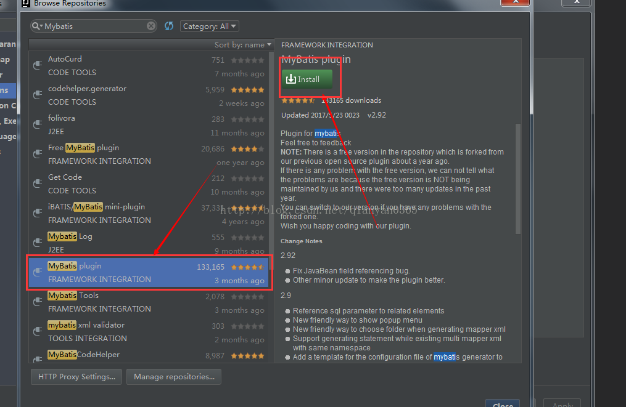Clear the Mybatis search field text
This screenshot has height=407, width=626.
pos(151,26)
